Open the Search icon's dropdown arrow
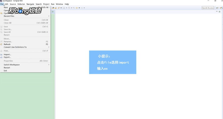Screen dimensions: 223x119 pos(61,8)
